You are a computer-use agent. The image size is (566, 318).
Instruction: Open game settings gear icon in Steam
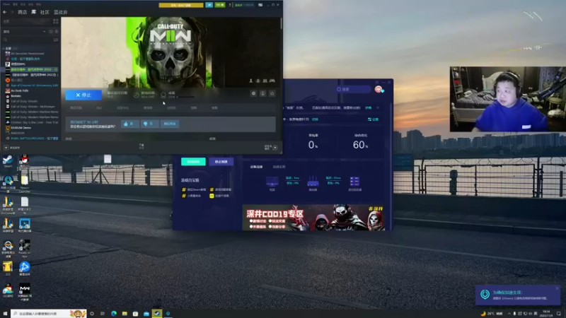click(x=253, y=93)
